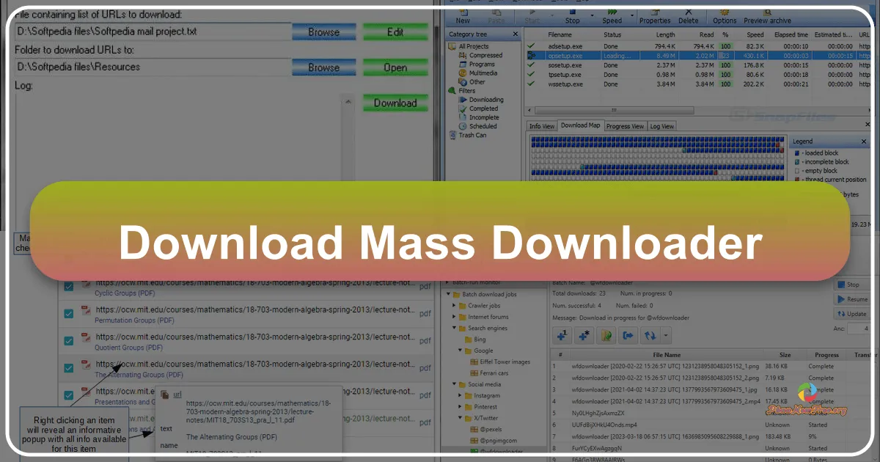Image resolution: width=880 pixels, height=462 pixels.
Task: Toggle the Quotient Groups PDF checkbox
Action: (x=68, y=340)
